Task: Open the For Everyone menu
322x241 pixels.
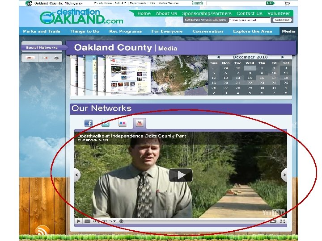Action: 167,31
